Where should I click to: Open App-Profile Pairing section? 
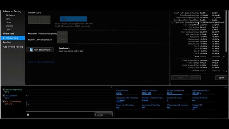(x=13, y=47)
